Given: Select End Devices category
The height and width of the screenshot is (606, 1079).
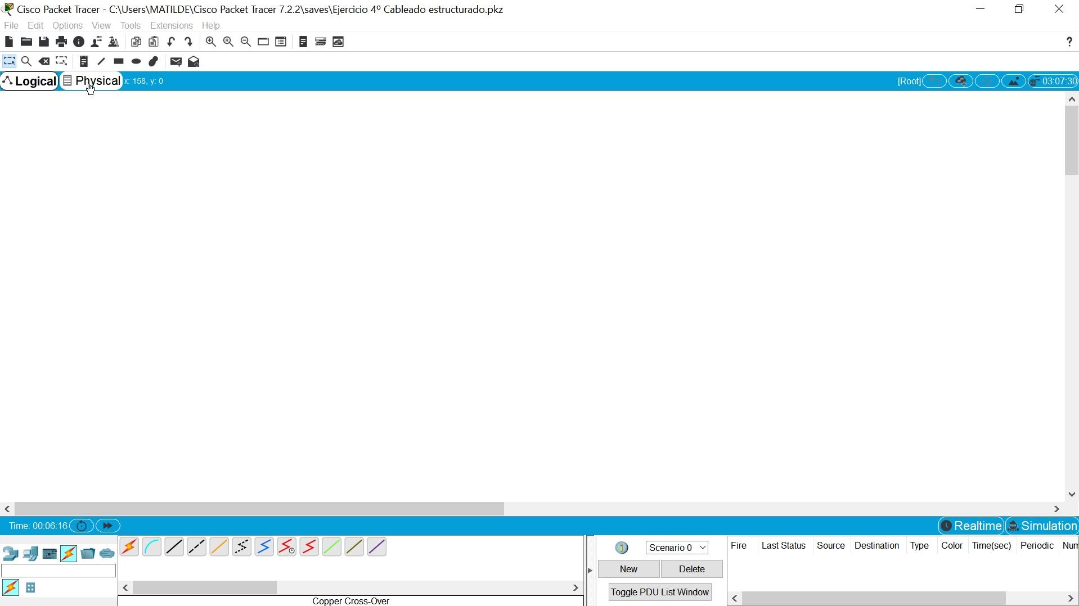Looking at the screenshot, I should [30, 554].
